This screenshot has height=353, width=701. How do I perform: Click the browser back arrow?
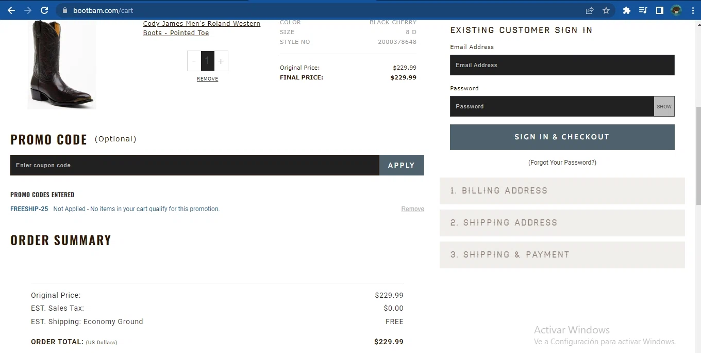[x=11, y=10]
